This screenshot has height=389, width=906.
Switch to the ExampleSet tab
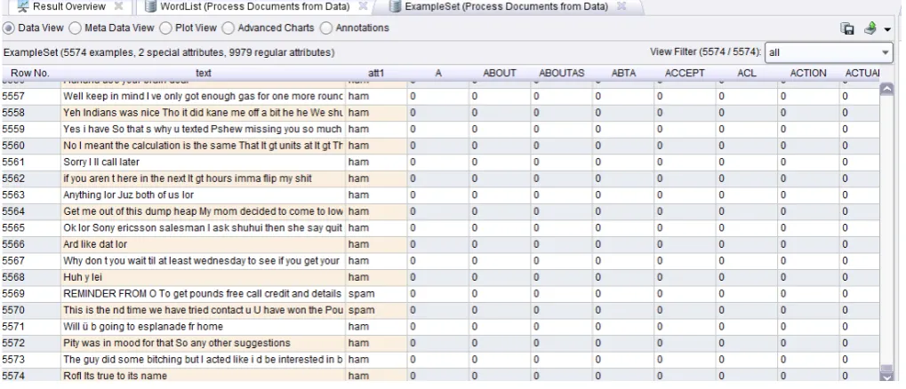click(x=506, y=6)
